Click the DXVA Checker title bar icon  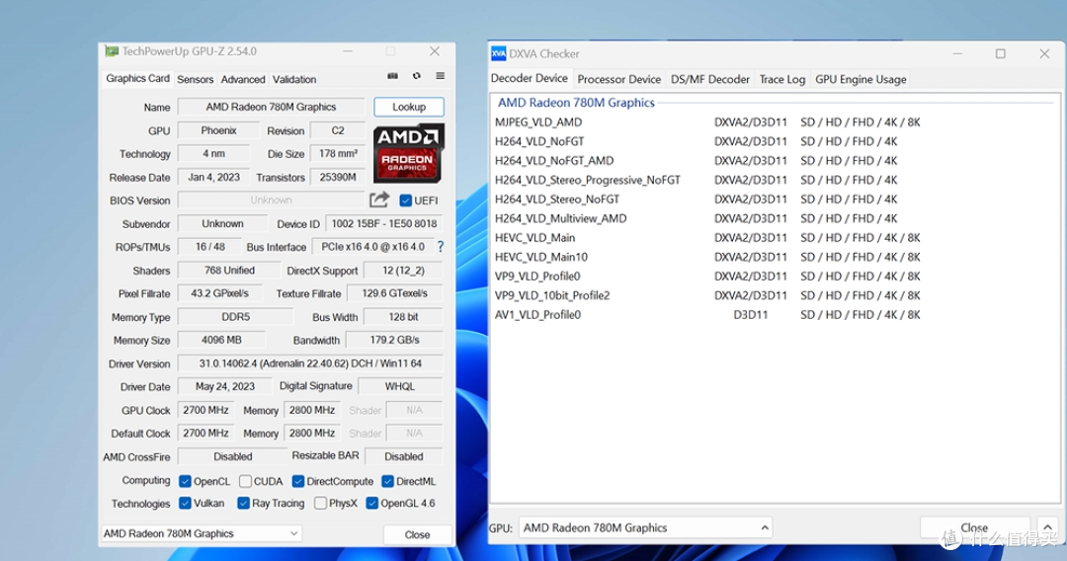(499, 53)
